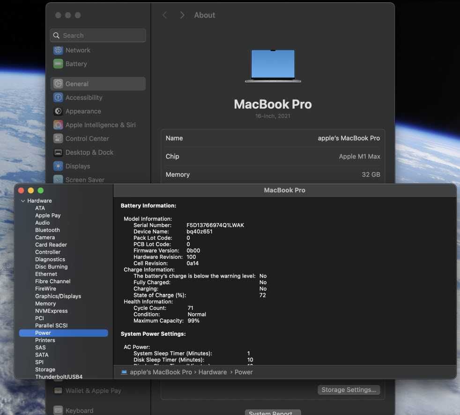Click the Apple M1 Max chip value
Viewport: 460px width, 415px height.
point(359,156)
